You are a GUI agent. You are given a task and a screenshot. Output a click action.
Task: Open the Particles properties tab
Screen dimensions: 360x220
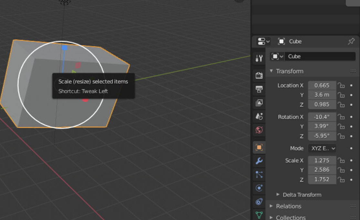259,175
